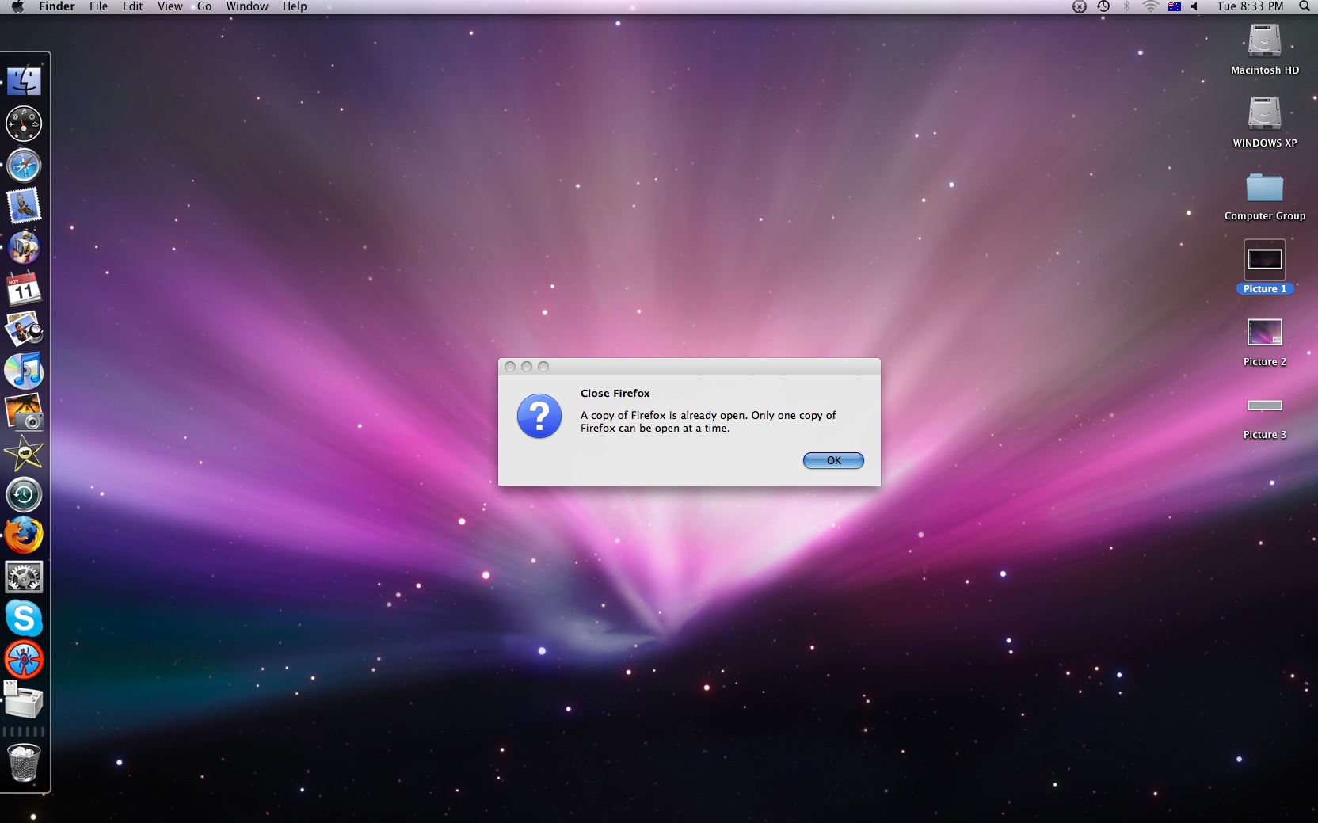Open Spotlight search magnifier
1318x823 pixels.
tap(1305, 6)
